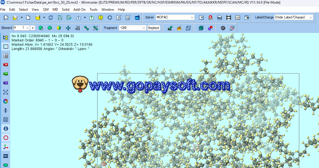Click the reload file icon
This screenshot has height=168, width=319.
click(x=51, y=17)
